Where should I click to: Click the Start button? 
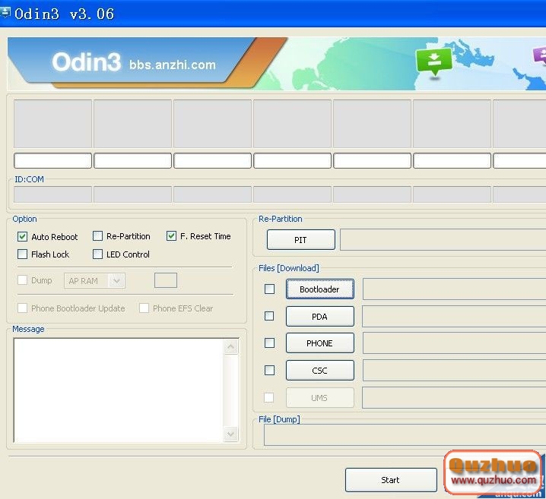pyautogui.click(x=391, y=480)
